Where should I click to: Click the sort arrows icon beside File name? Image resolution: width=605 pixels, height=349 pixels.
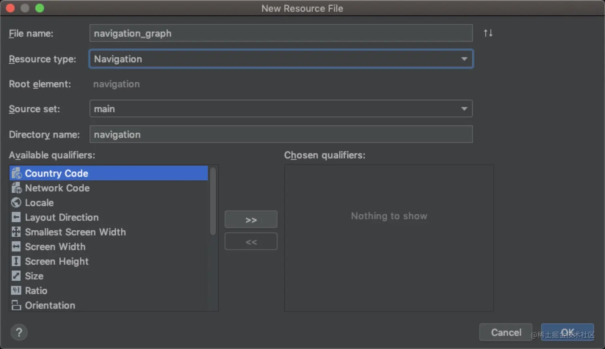point(488,33)
